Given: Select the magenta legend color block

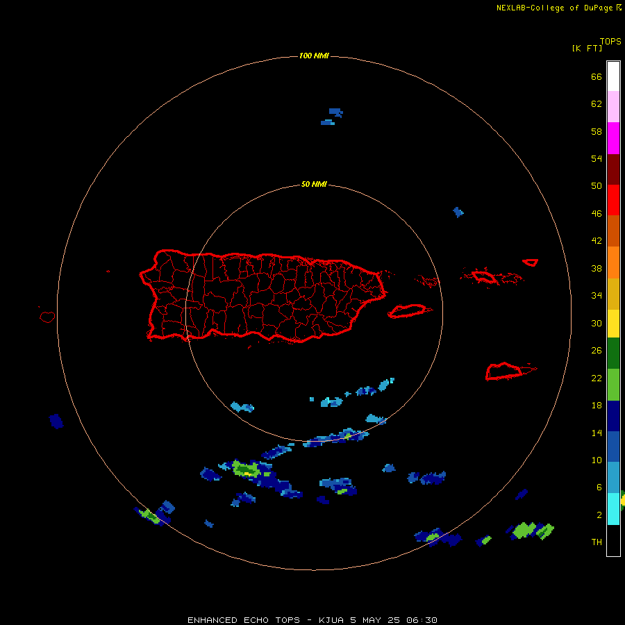Looking at the screenshot, I should (x=613, y=138).
